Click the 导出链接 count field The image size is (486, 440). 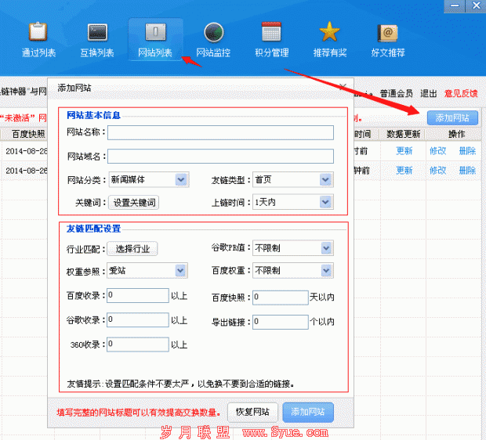tap(281, 322)
